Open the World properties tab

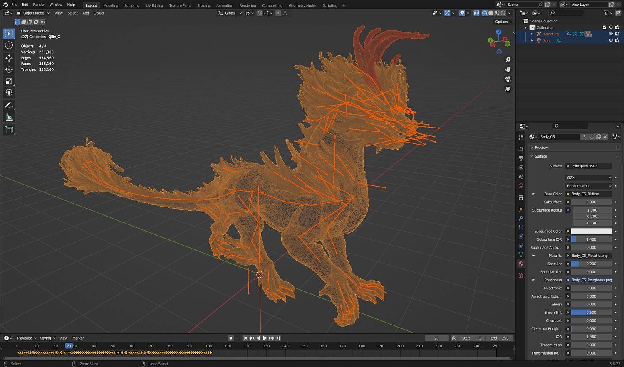pos(521,186)
